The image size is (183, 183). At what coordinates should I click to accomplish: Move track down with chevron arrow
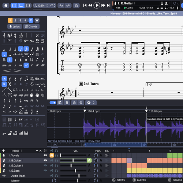coord(37,151)
